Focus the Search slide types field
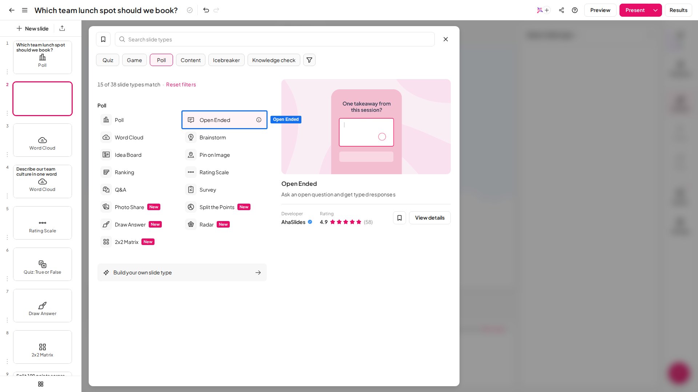Screen dimensions: 698x392 (x=275, y=39)
